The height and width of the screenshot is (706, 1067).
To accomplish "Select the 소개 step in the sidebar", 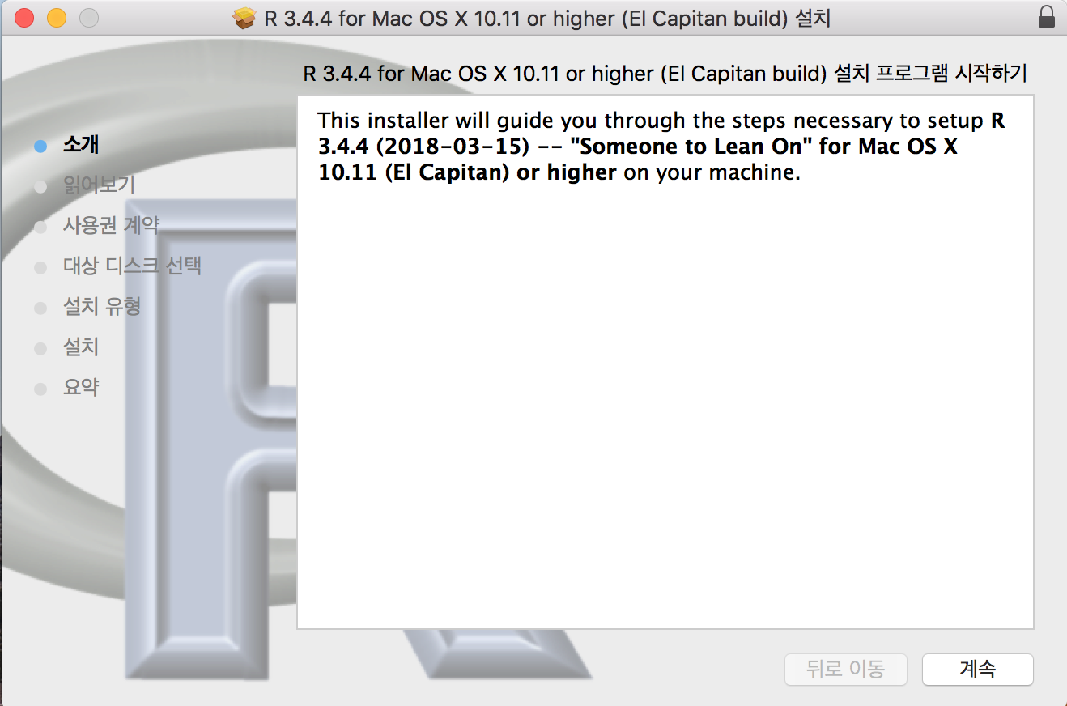I will pyautogui.click(x=81, y=145).
